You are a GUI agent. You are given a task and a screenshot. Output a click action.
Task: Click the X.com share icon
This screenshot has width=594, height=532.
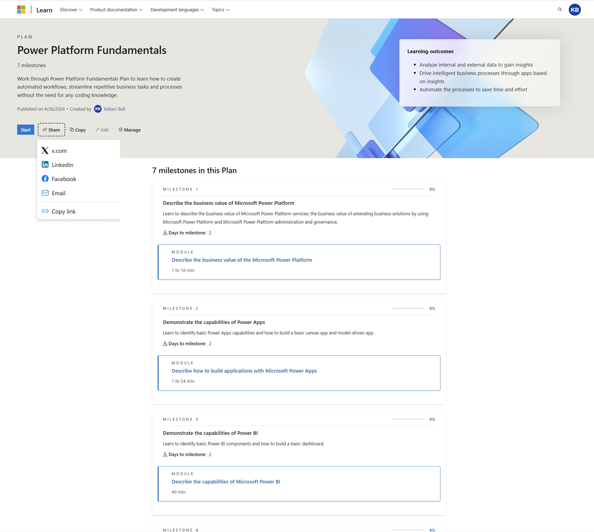pos(45,150)
